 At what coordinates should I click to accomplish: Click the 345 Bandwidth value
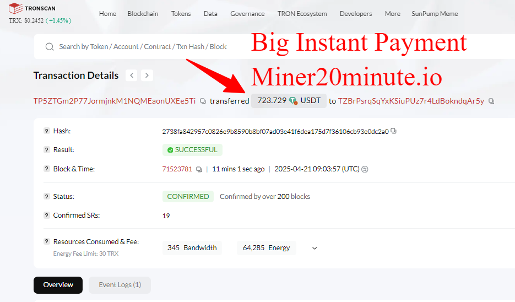coord(192,248)
